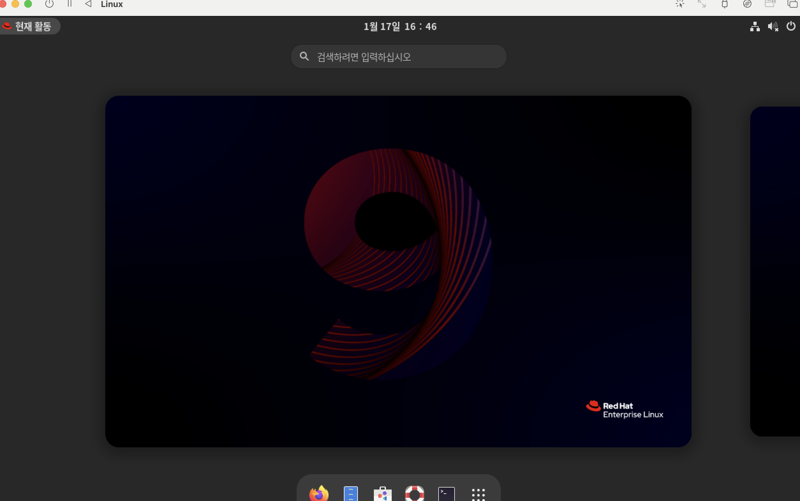
Task: Click the muted volume status icon
Action: pos(773,26)
